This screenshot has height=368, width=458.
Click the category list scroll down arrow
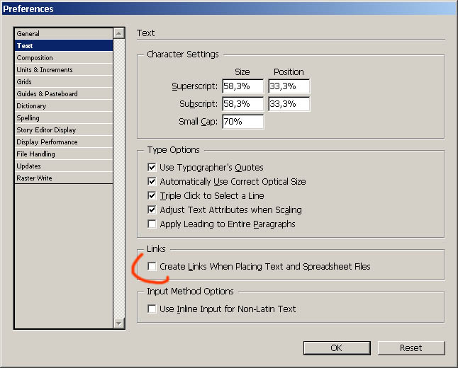[x=119, y=323]
